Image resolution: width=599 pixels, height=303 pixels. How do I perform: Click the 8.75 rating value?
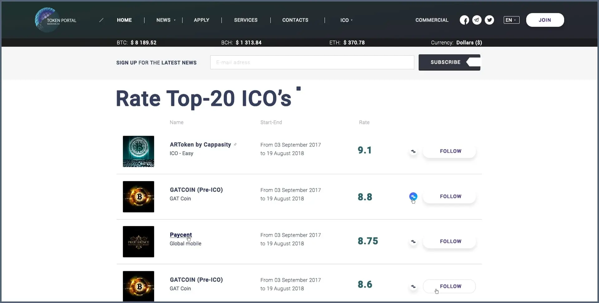[x=368, y=241]
